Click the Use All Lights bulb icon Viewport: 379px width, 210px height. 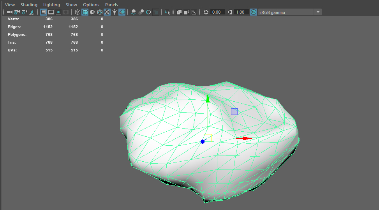click(x=115, y=12)
